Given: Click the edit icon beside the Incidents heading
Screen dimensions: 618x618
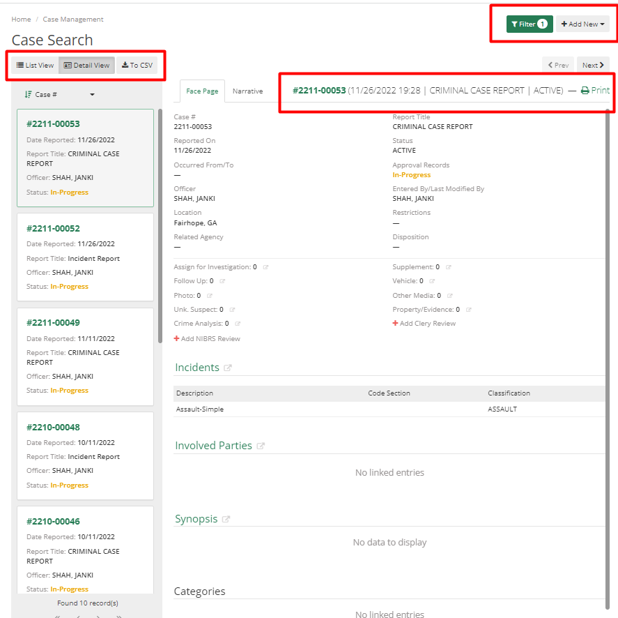Looking at the screenshot, I should (x=227, y=368).
